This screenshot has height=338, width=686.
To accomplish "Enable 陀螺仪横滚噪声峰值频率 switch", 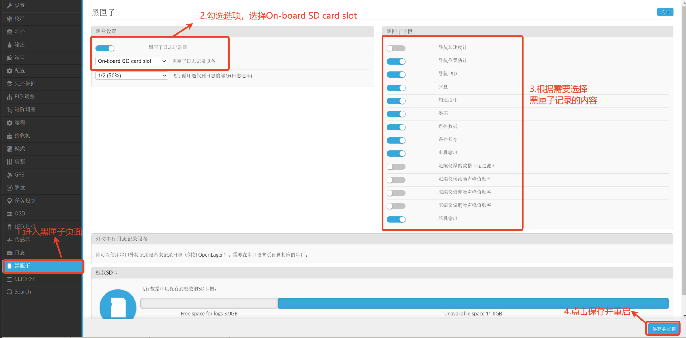I will (x=396, y=180).
